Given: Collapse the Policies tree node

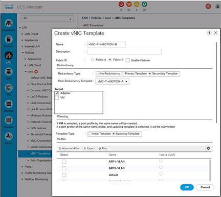Looking at the screenshot, I should pos(23,53).
